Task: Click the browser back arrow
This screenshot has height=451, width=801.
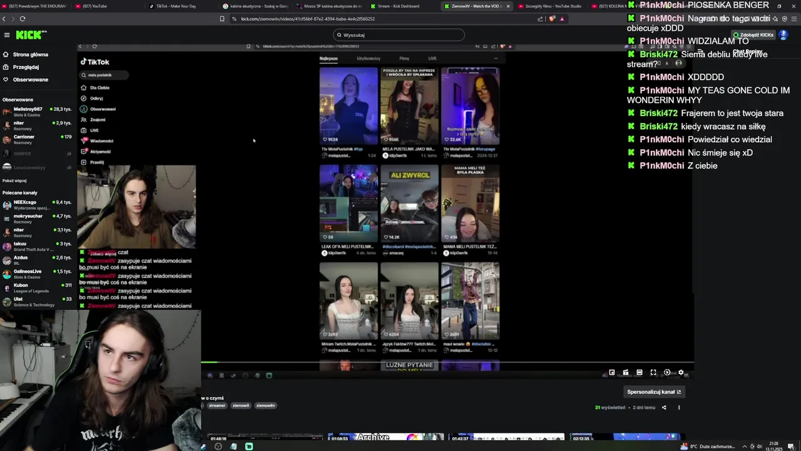Action: [4, 19]
